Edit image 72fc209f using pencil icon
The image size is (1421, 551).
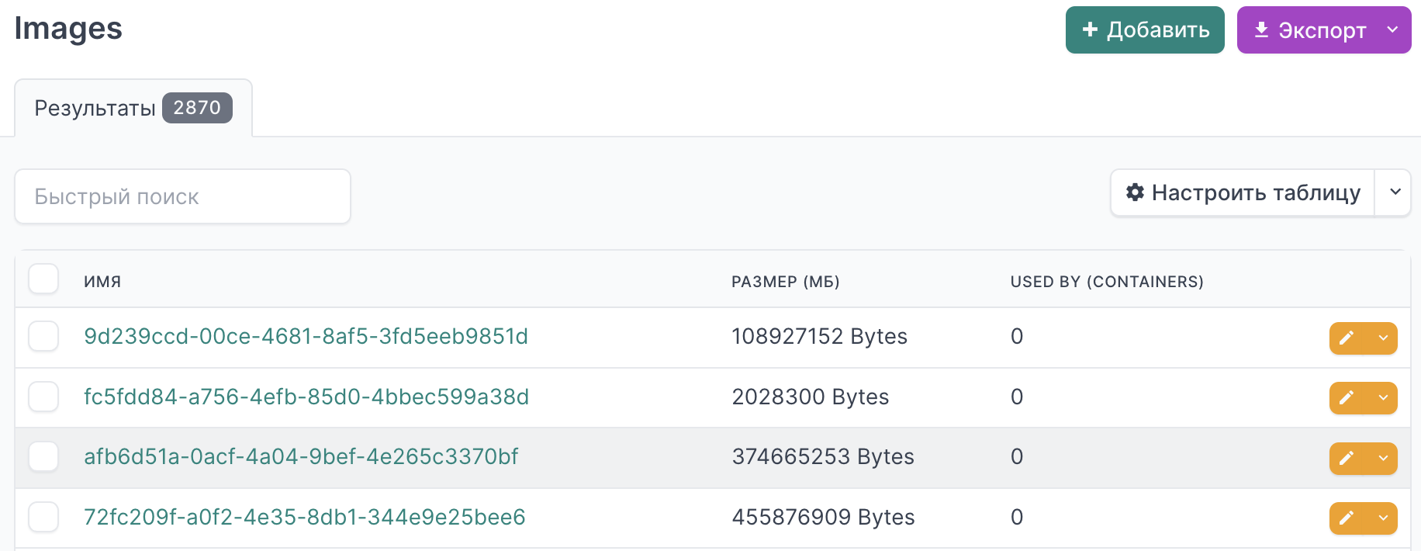coord(1347,518)
